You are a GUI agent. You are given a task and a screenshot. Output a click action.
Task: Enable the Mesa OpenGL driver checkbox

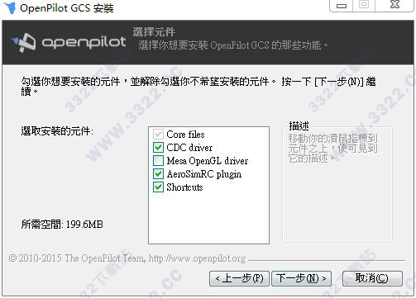click(158, 161)
